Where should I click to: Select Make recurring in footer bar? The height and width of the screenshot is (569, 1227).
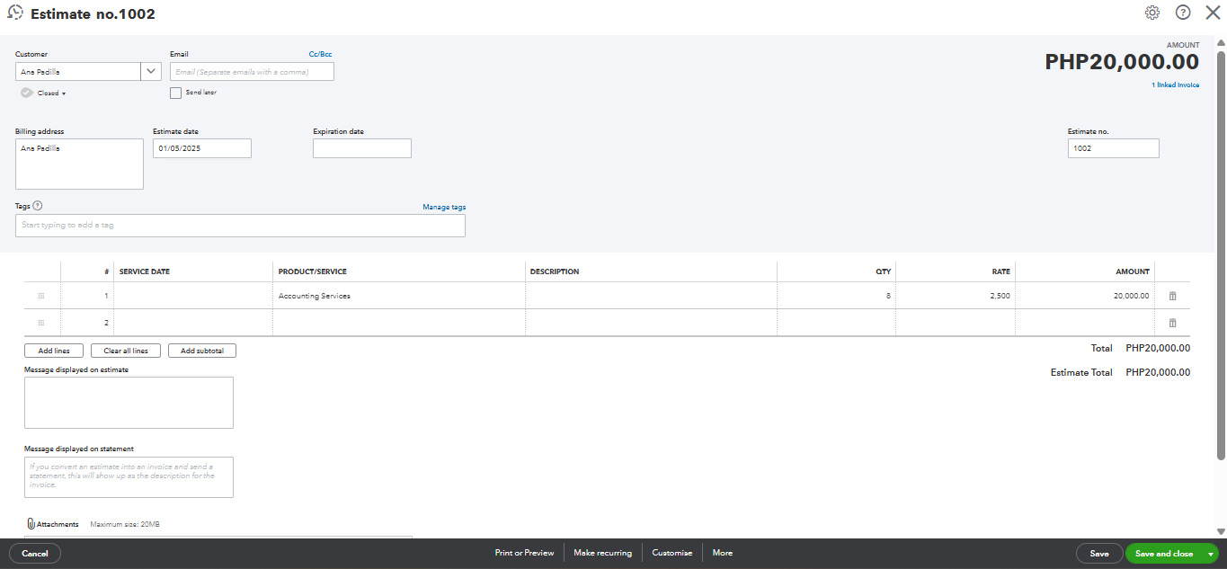pyautogui.click(x=602, y=553)
